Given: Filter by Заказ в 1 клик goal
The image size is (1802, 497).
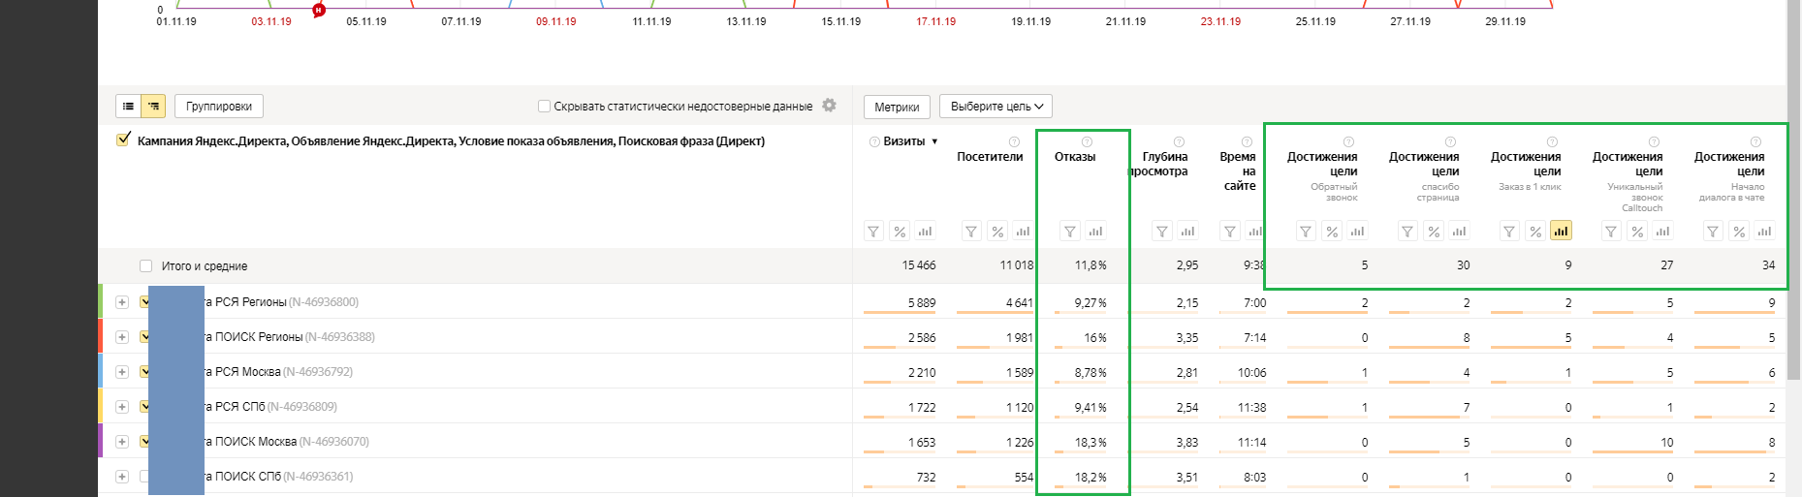Looking at the screenshot, I should 1509,231.
